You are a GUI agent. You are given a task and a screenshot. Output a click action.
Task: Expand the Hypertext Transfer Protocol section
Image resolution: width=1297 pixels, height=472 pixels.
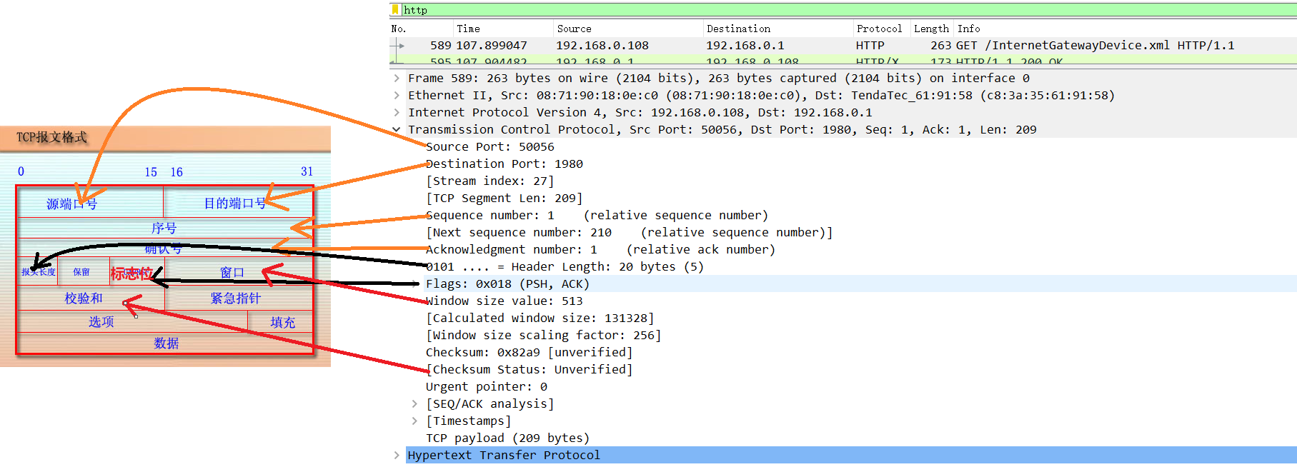(397, 456)
